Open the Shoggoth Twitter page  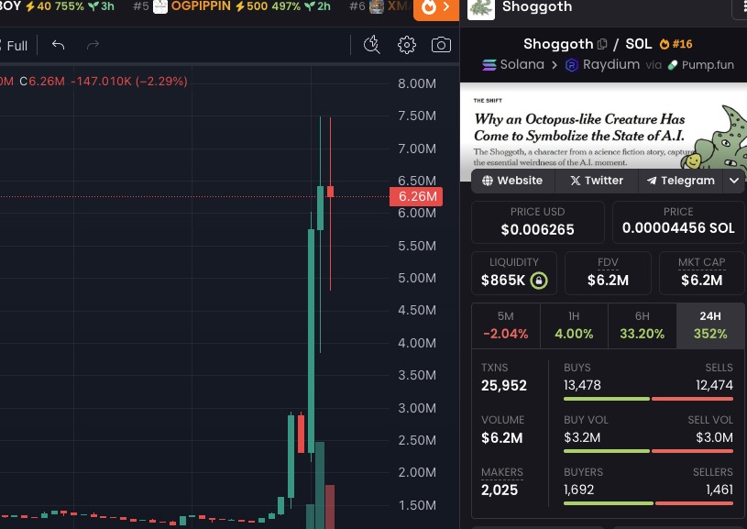tap(597, 181)
